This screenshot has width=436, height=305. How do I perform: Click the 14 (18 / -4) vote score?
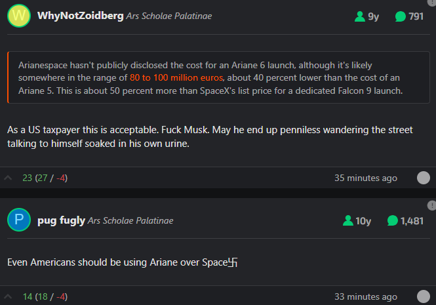[x=45, y=296]
